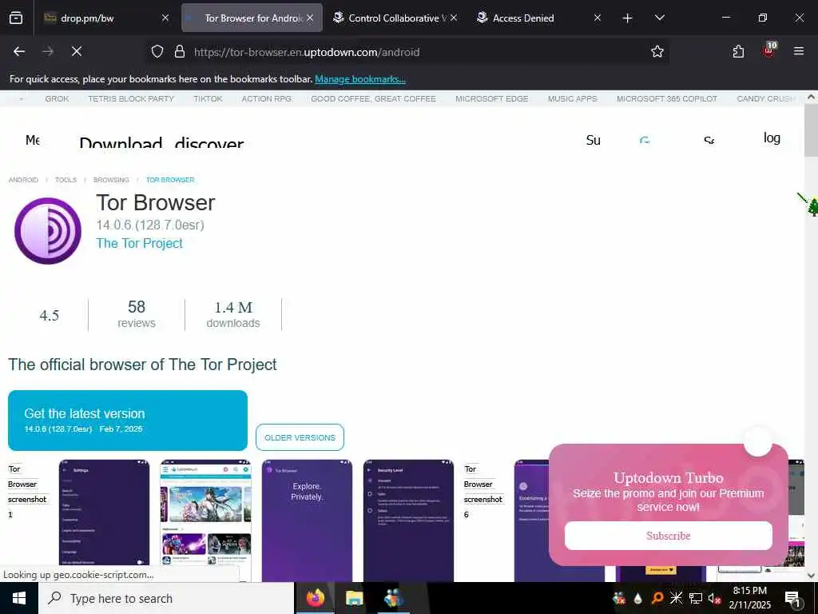Click the scrollbar up arrow
Screen dimensions: 818x614
[811, 97]
